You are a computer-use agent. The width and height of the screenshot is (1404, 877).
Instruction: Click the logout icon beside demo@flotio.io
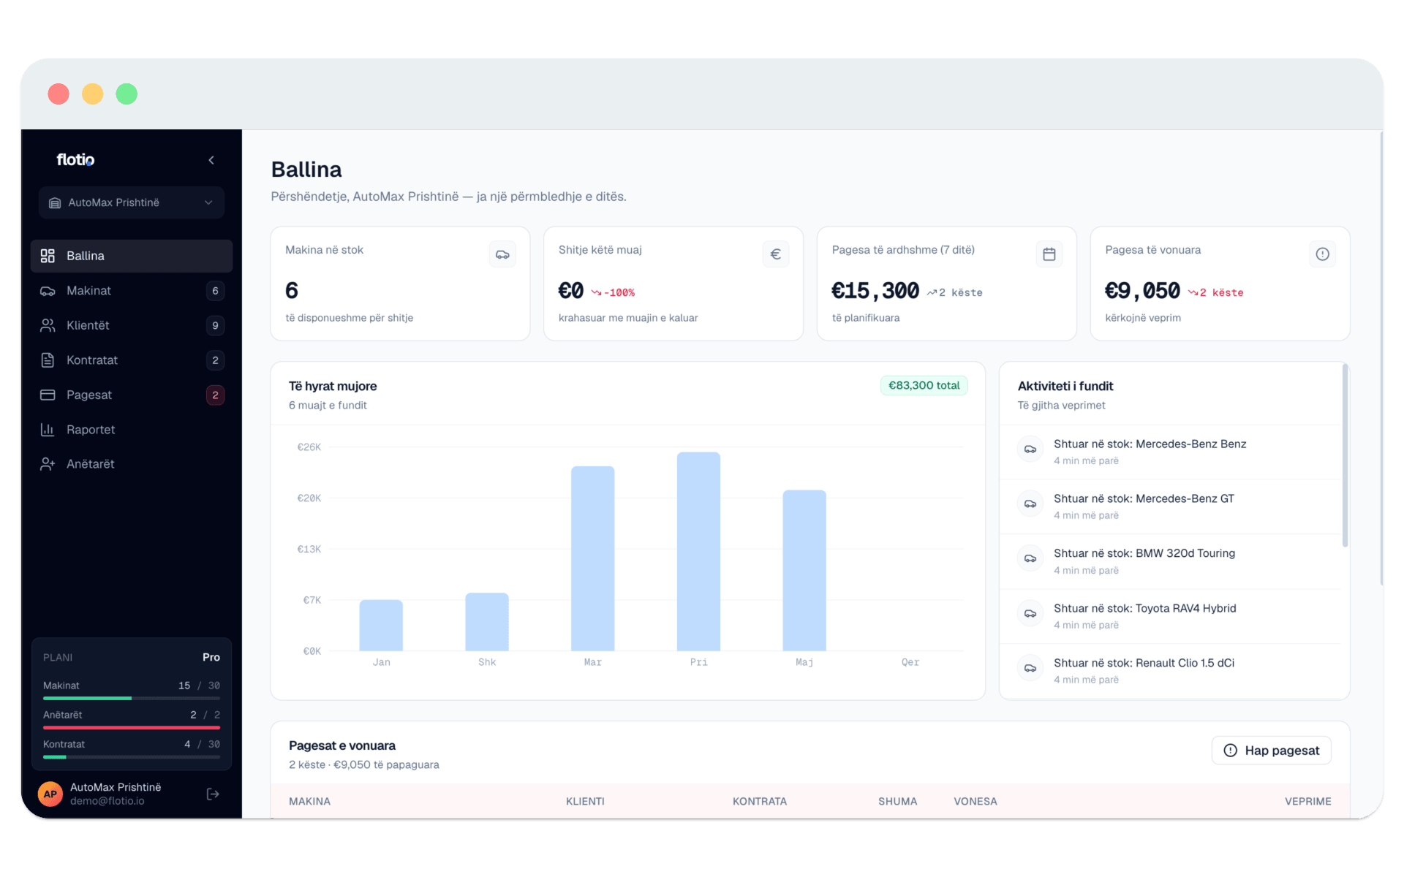point(213,794)
